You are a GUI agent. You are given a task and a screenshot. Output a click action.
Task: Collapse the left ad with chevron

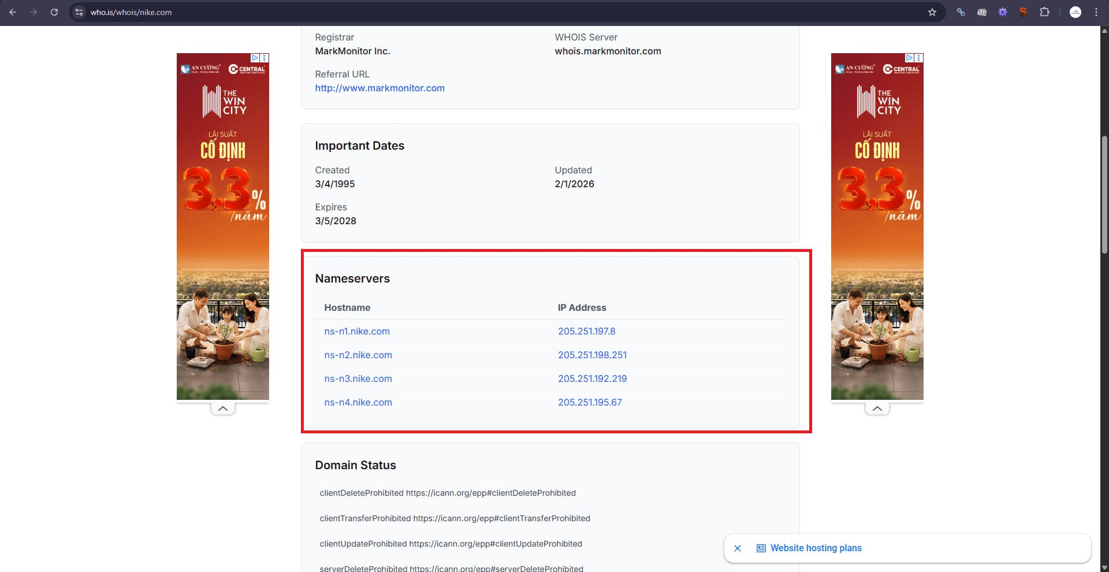pos(223,408)
